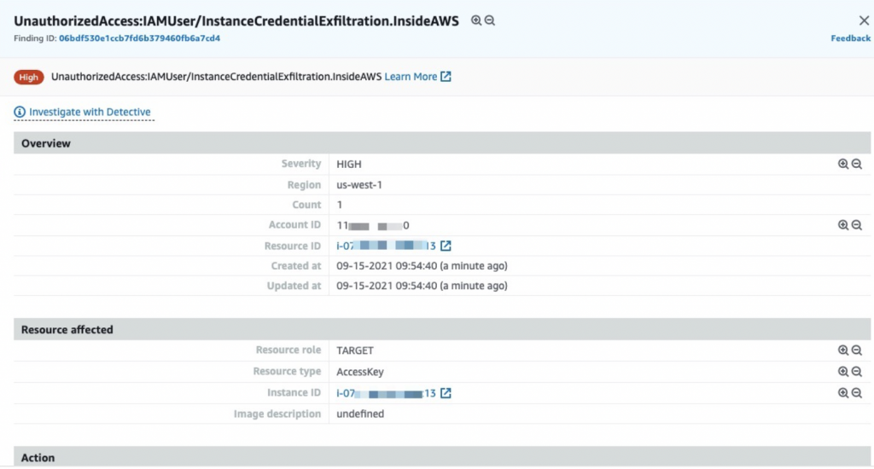Open the Learn More link
The image size is (874, 469).
click(x=411, y=77)
